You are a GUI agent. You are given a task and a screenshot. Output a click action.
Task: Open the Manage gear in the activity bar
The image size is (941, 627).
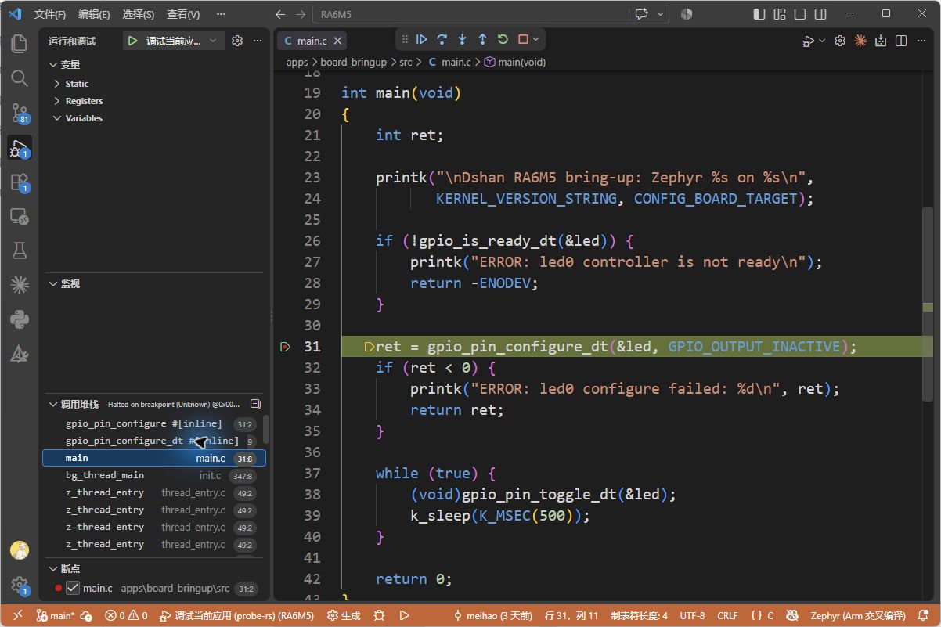20,585
